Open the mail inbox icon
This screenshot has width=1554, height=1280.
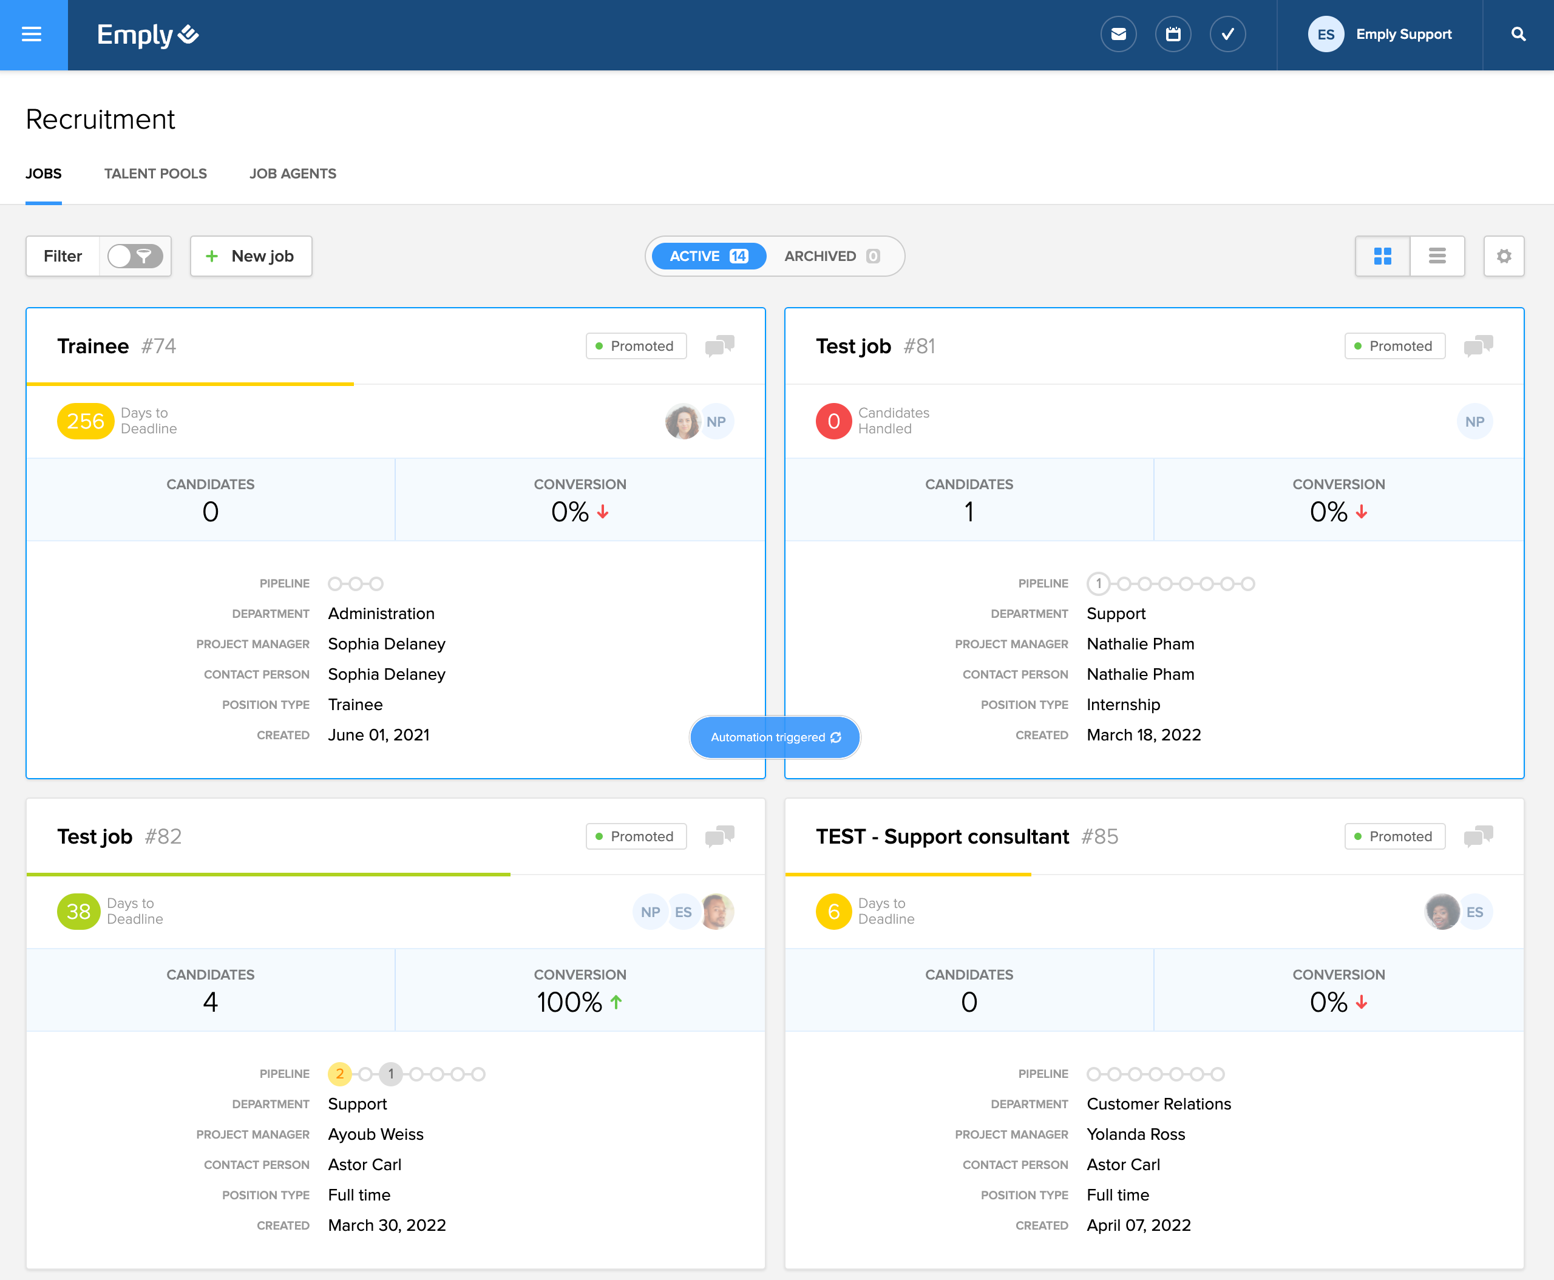click(x=1118, y=35)
